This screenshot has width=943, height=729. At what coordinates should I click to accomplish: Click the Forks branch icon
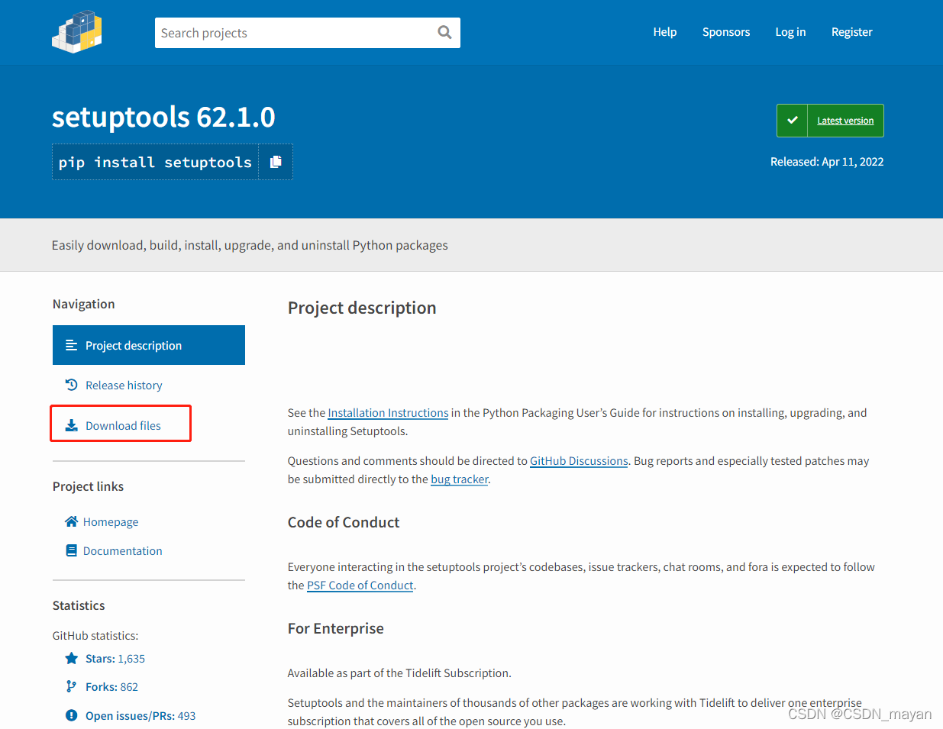point(72,686)
